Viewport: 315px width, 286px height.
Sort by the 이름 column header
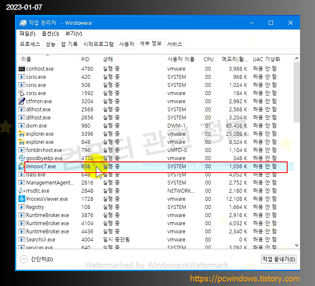point(48,59)
